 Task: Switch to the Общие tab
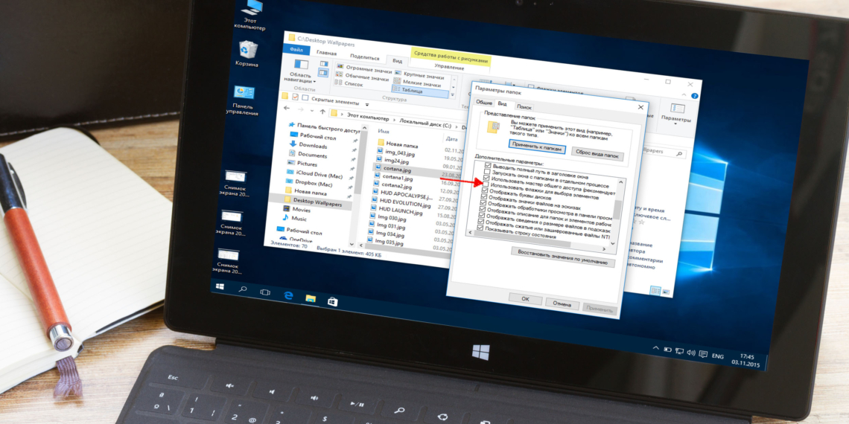(484, 103)
